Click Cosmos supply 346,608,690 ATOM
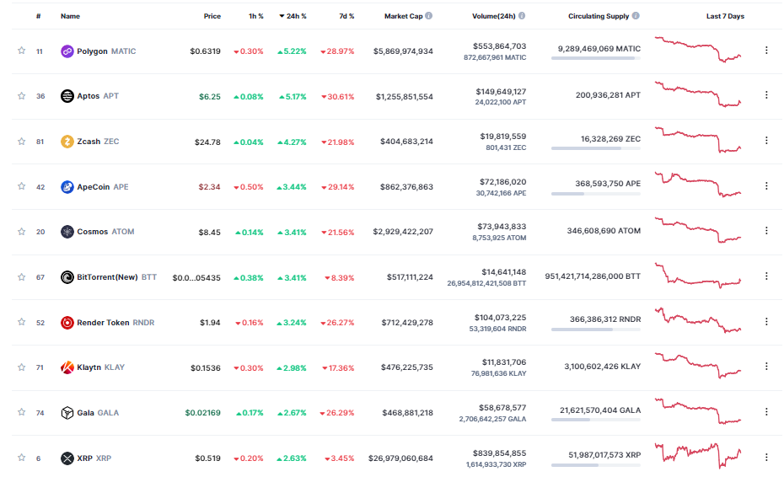This screenshot has width=784, height=477. [604, 231]
